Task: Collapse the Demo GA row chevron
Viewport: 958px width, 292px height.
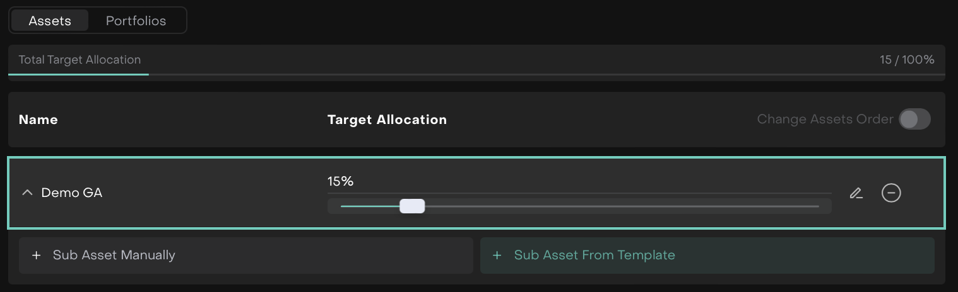Action: [x=27, y=193]
